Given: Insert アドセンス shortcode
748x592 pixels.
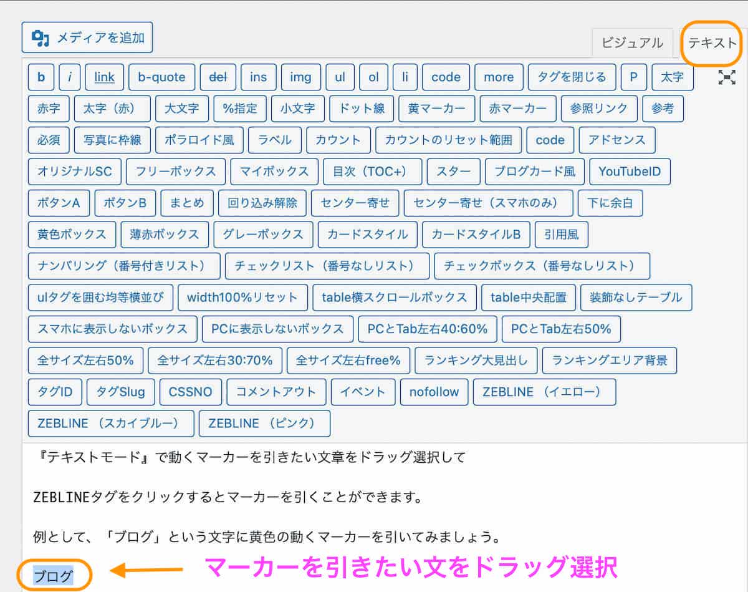Looking at the screenshot, I should 617,140.
